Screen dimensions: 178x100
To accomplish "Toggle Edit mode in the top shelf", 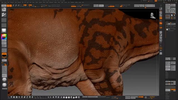I will click(8, 6).
